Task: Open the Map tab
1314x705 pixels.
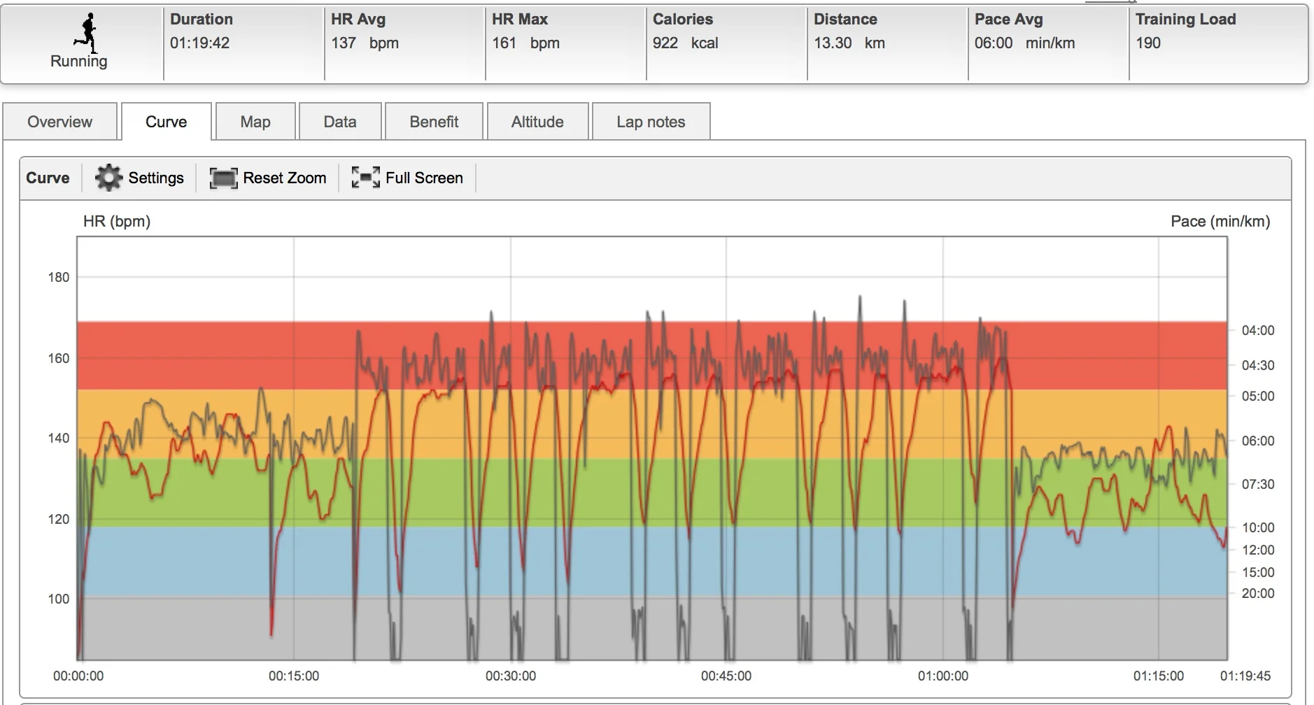Action: pos(255,122)
